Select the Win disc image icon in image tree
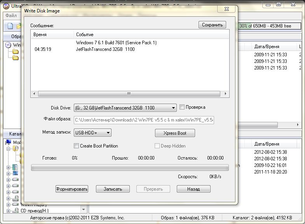Screen dimensions: 305x224 (x=8, y=45)
